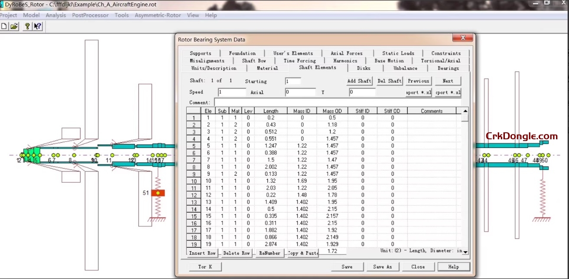This screenshot has width=569, height=279.
Task: Click the Tor K button
Action: pos(205,266)
